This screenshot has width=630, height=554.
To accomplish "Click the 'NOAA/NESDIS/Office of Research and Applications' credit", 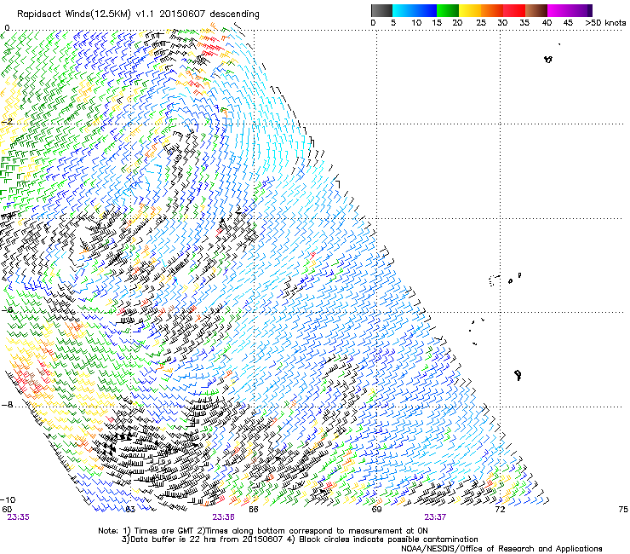I will [501, 549].
